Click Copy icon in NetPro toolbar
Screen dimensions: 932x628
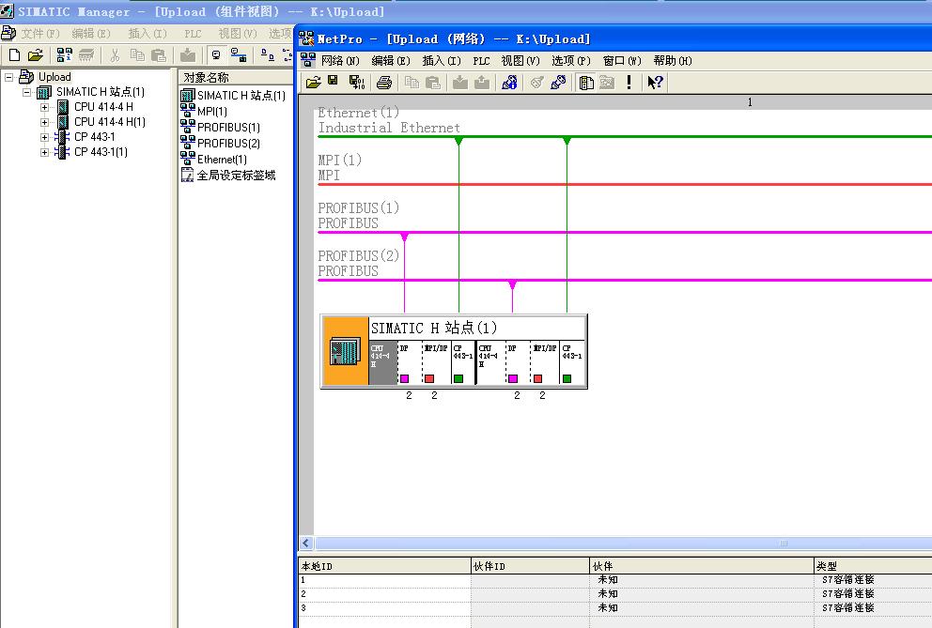(x=412, y=83)
